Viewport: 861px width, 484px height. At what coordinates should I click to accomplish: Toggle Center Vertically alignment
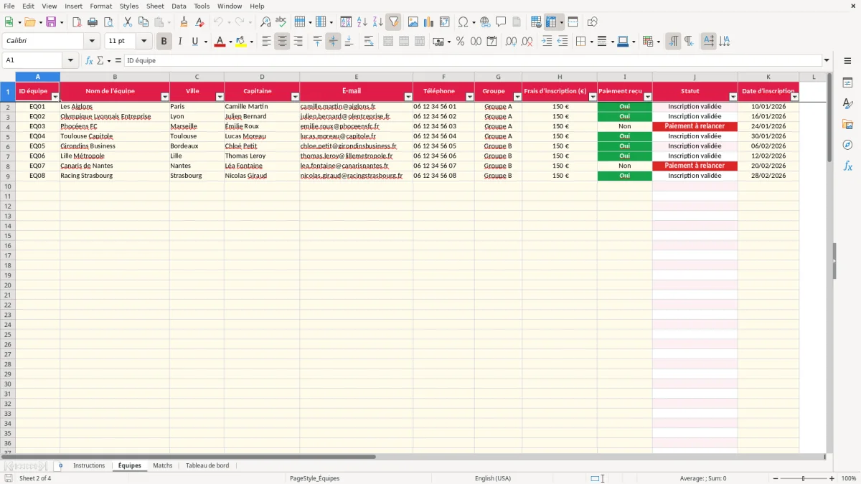click(x=333, y=42)
